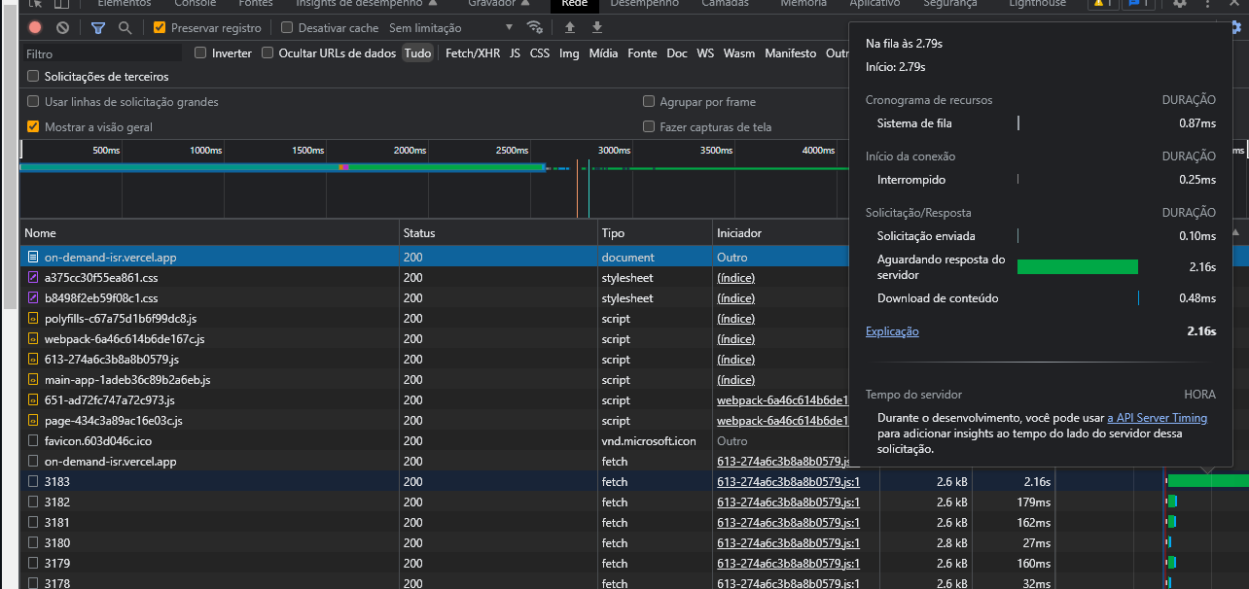Image resolution: width=1249 pixels, height=589 pixels.
Task: Uncheck Mostrar a visão geral
Action: [x=33, y=126]
